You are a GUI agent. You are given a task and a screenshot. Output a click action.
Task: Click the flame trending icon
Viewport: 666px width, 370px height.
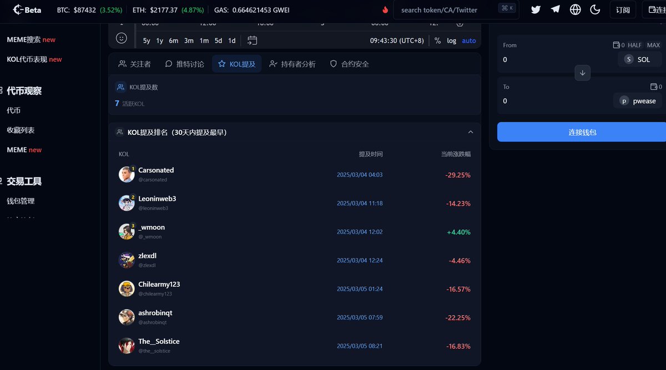tap(385, 10)
